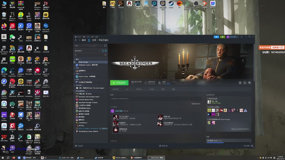Open QQ penguin desktop shortcut in left grid
Viewport: 285px width, 160px height.
29,49
